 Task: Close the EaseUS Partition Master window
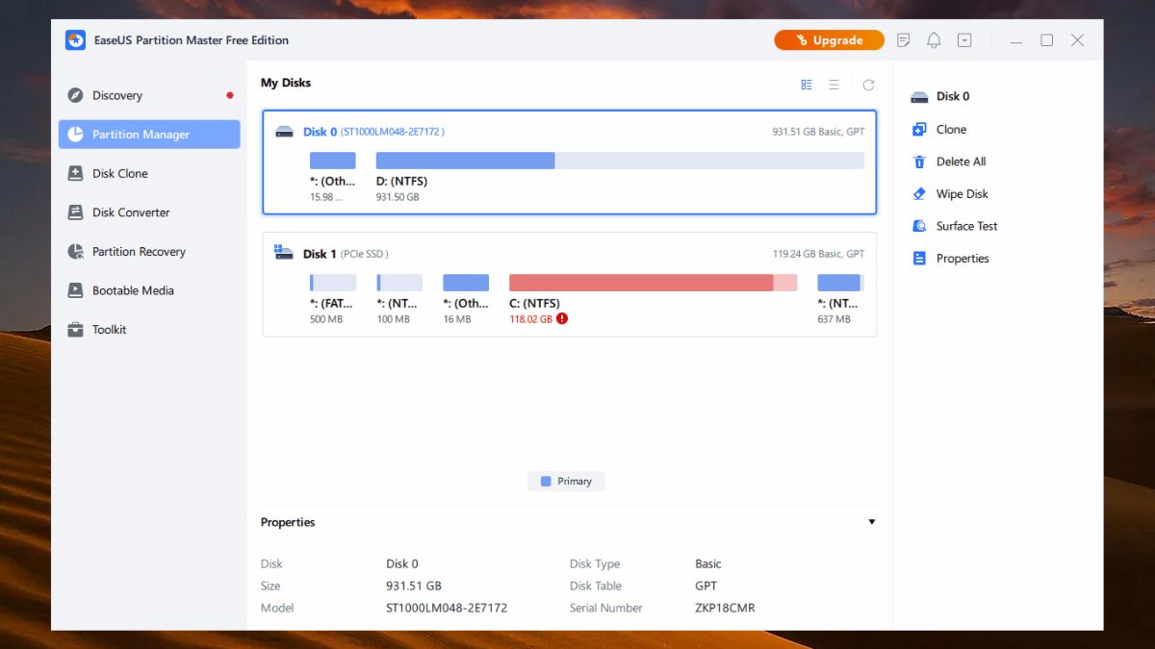(1078, 40)
